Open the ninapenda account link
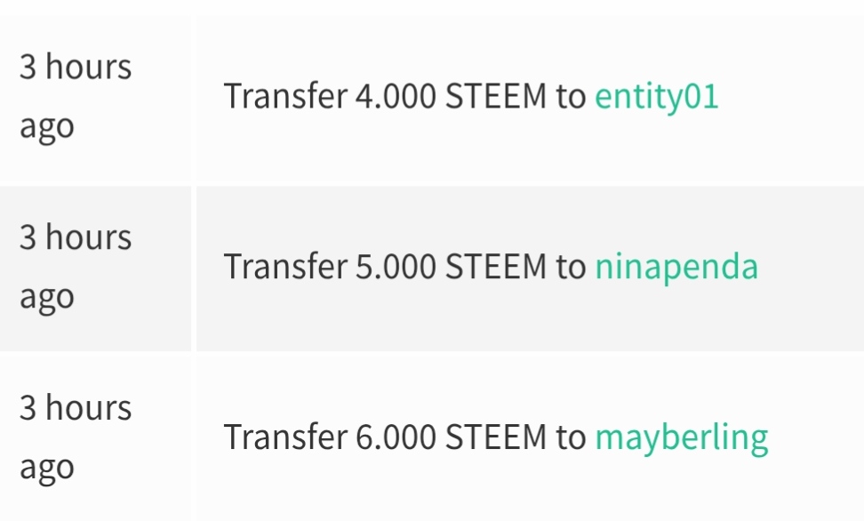This screenshot has height=521, width=864. pos(676,268)
